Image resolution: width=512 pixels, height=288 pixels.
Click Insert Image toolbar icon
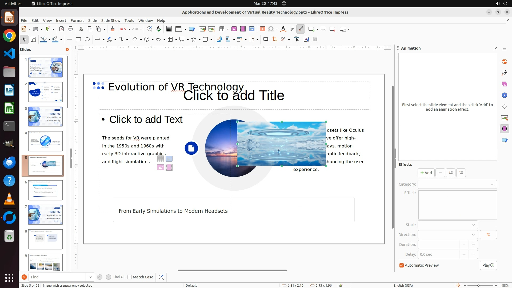click(234, 29)
